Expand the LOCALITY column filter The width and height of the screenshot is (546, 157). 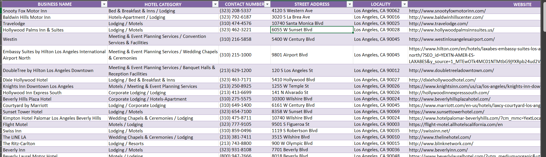(404, 4)
